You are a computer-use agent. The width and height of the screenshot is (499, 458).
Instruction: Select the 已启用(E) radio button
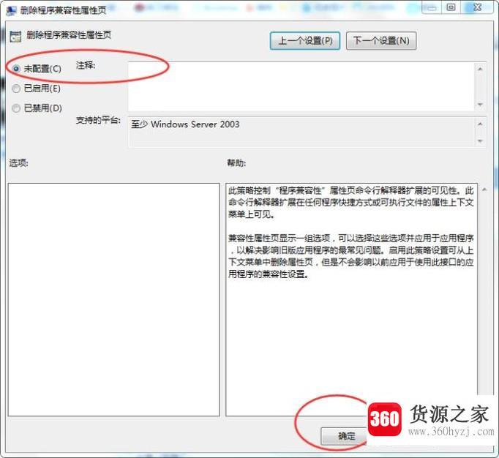16,89
